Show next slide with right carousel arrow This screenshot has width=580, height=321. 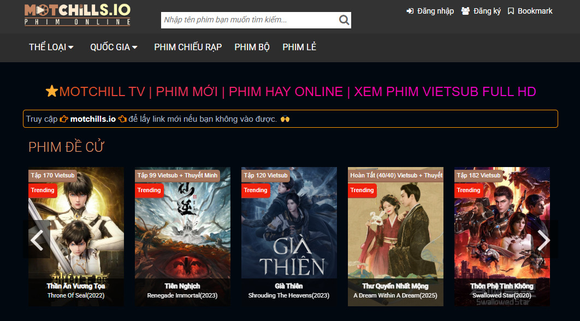click(543, 240)
